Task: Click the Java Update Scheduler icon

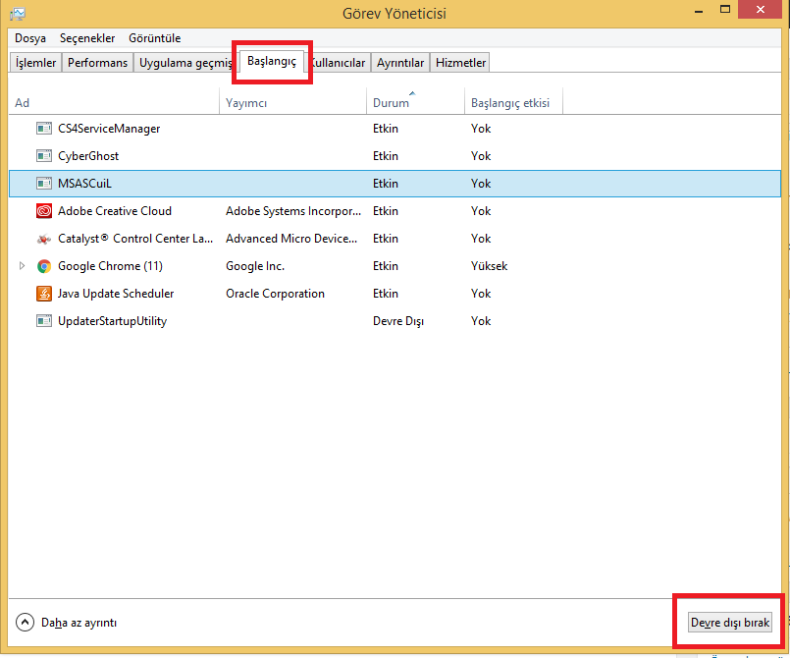Action: [x=43, y=293]
